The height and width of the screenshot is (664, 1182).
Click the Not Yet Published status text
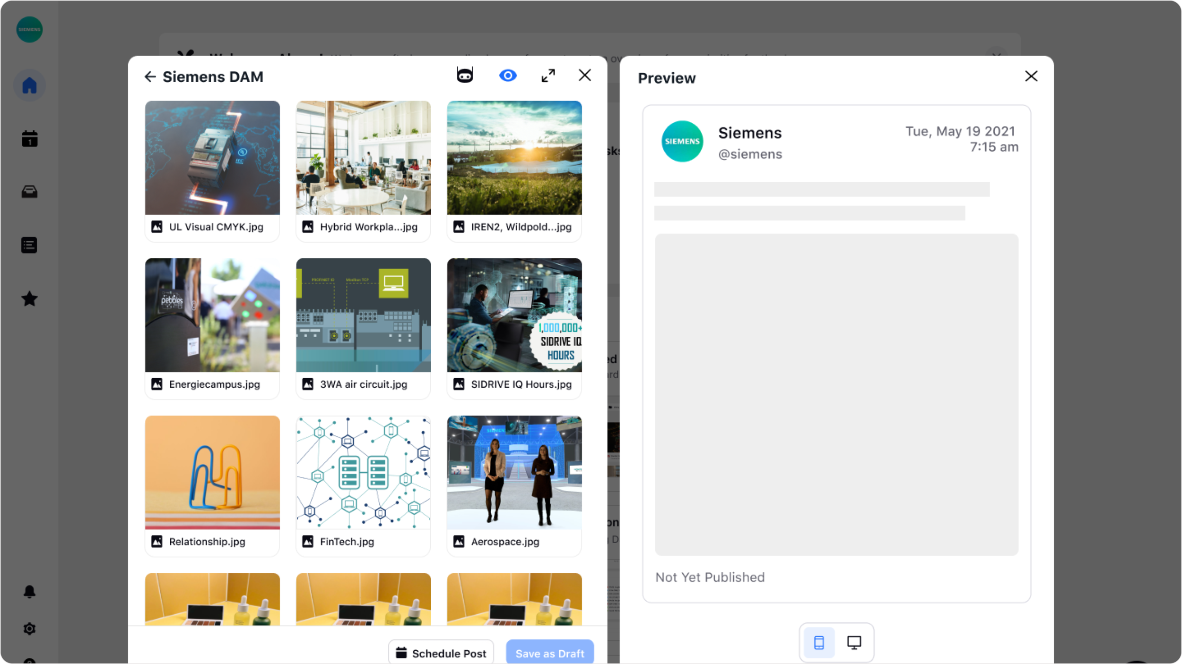(x=710, y=577)
